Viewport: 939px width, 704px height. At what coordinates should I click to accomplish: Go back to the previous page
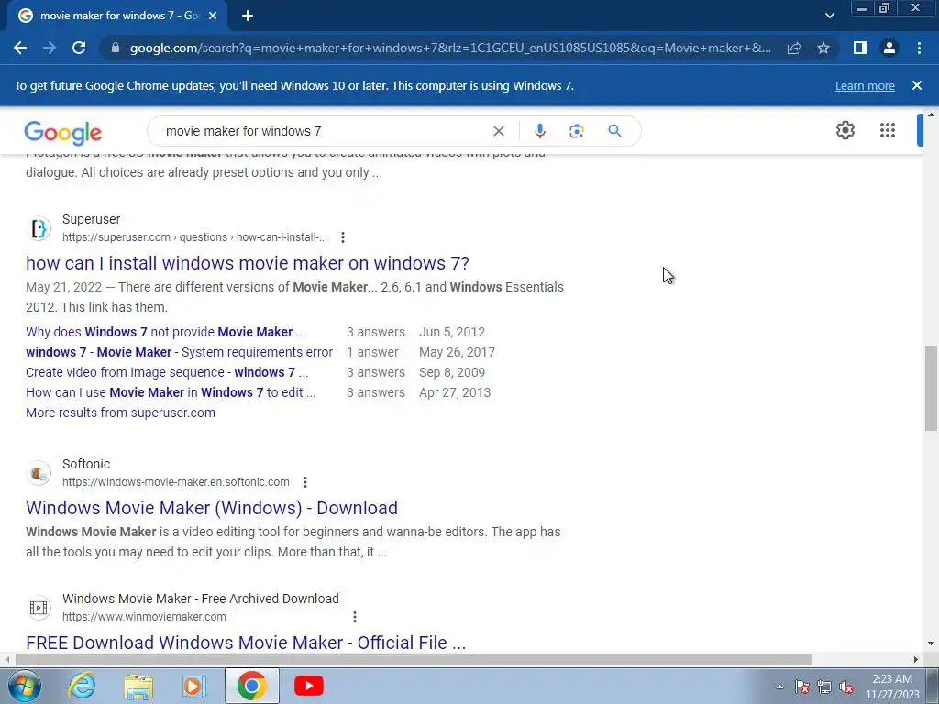20,48
